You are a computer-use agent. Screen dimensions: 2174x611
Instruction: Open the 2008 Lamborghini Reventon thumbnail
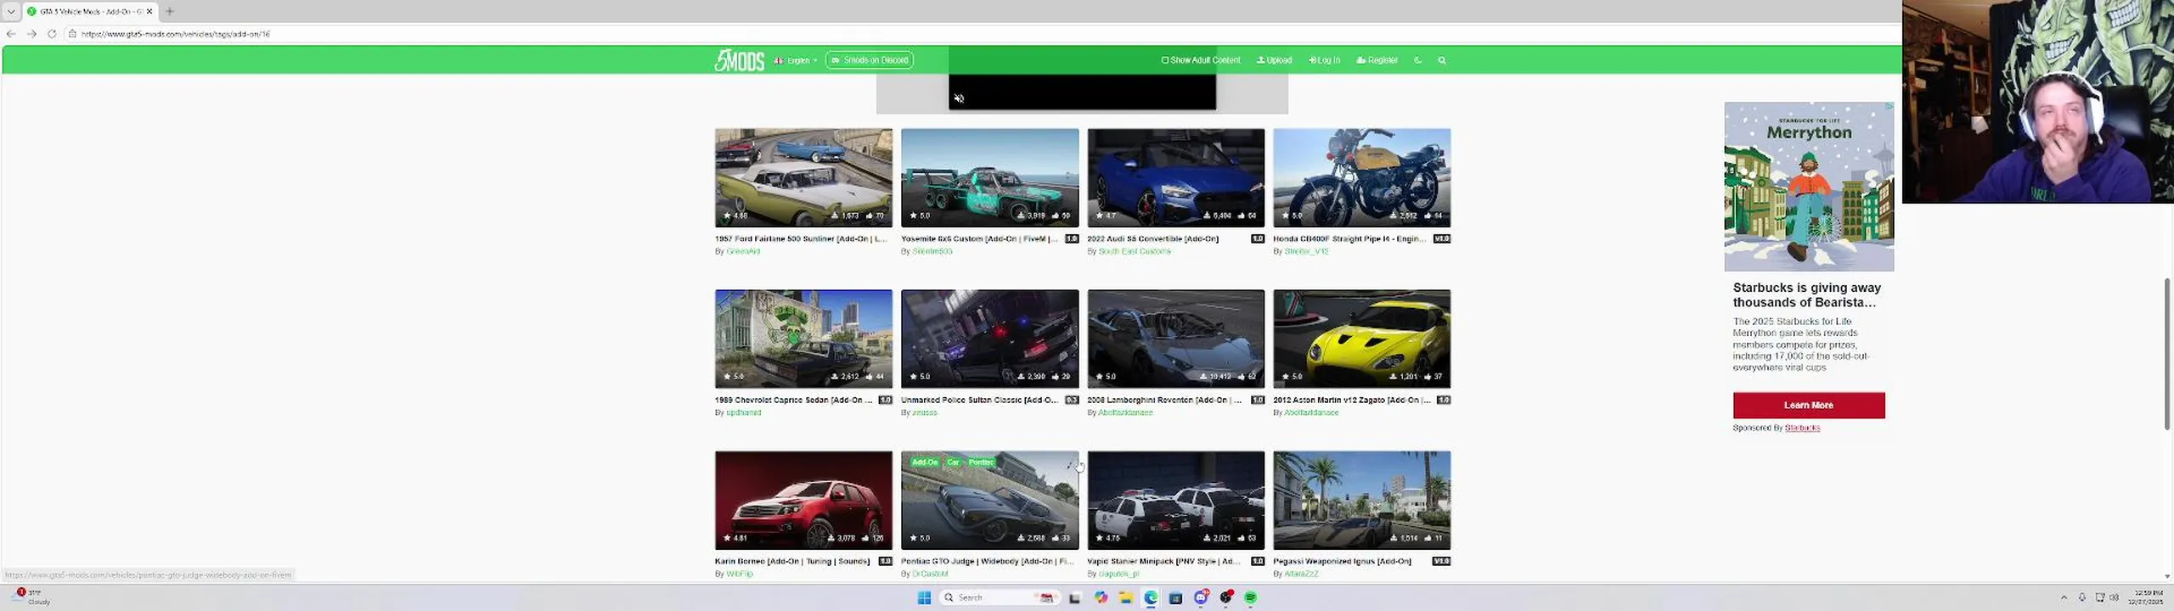(1175, 339)
